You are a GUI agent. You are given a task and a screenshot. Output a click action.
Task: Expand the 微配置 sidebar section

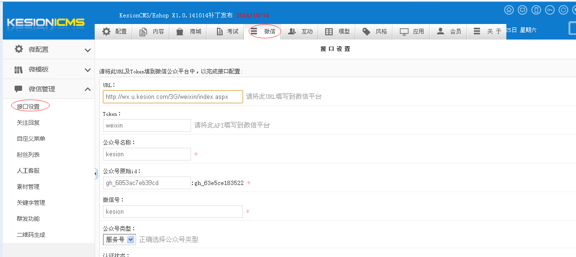(x=47, y=49)
